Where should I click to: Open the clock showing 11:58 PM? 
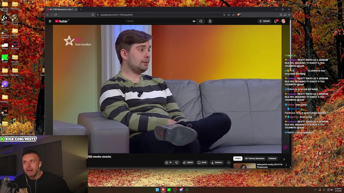[x=338, y=190]
